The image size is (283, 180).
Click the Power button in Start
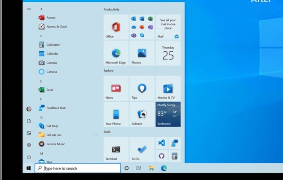tap(29, 157)
